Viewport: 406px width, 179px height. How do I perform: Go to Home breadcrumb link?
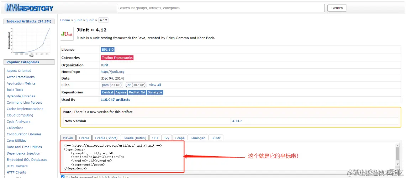pos(65,20)
